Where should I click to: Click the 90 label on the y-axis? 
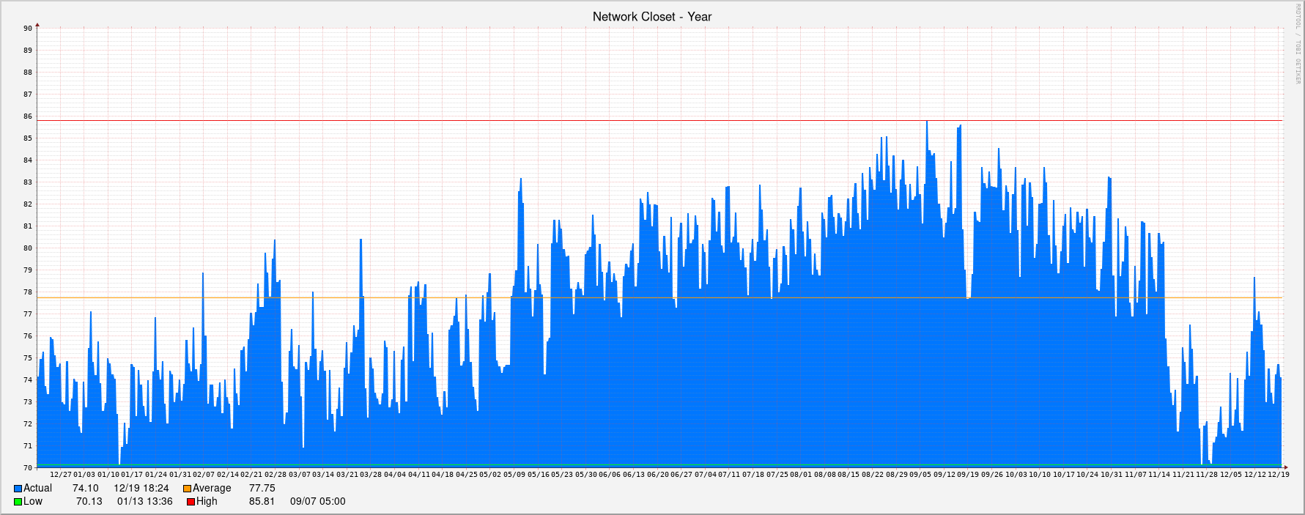[28, 29]
